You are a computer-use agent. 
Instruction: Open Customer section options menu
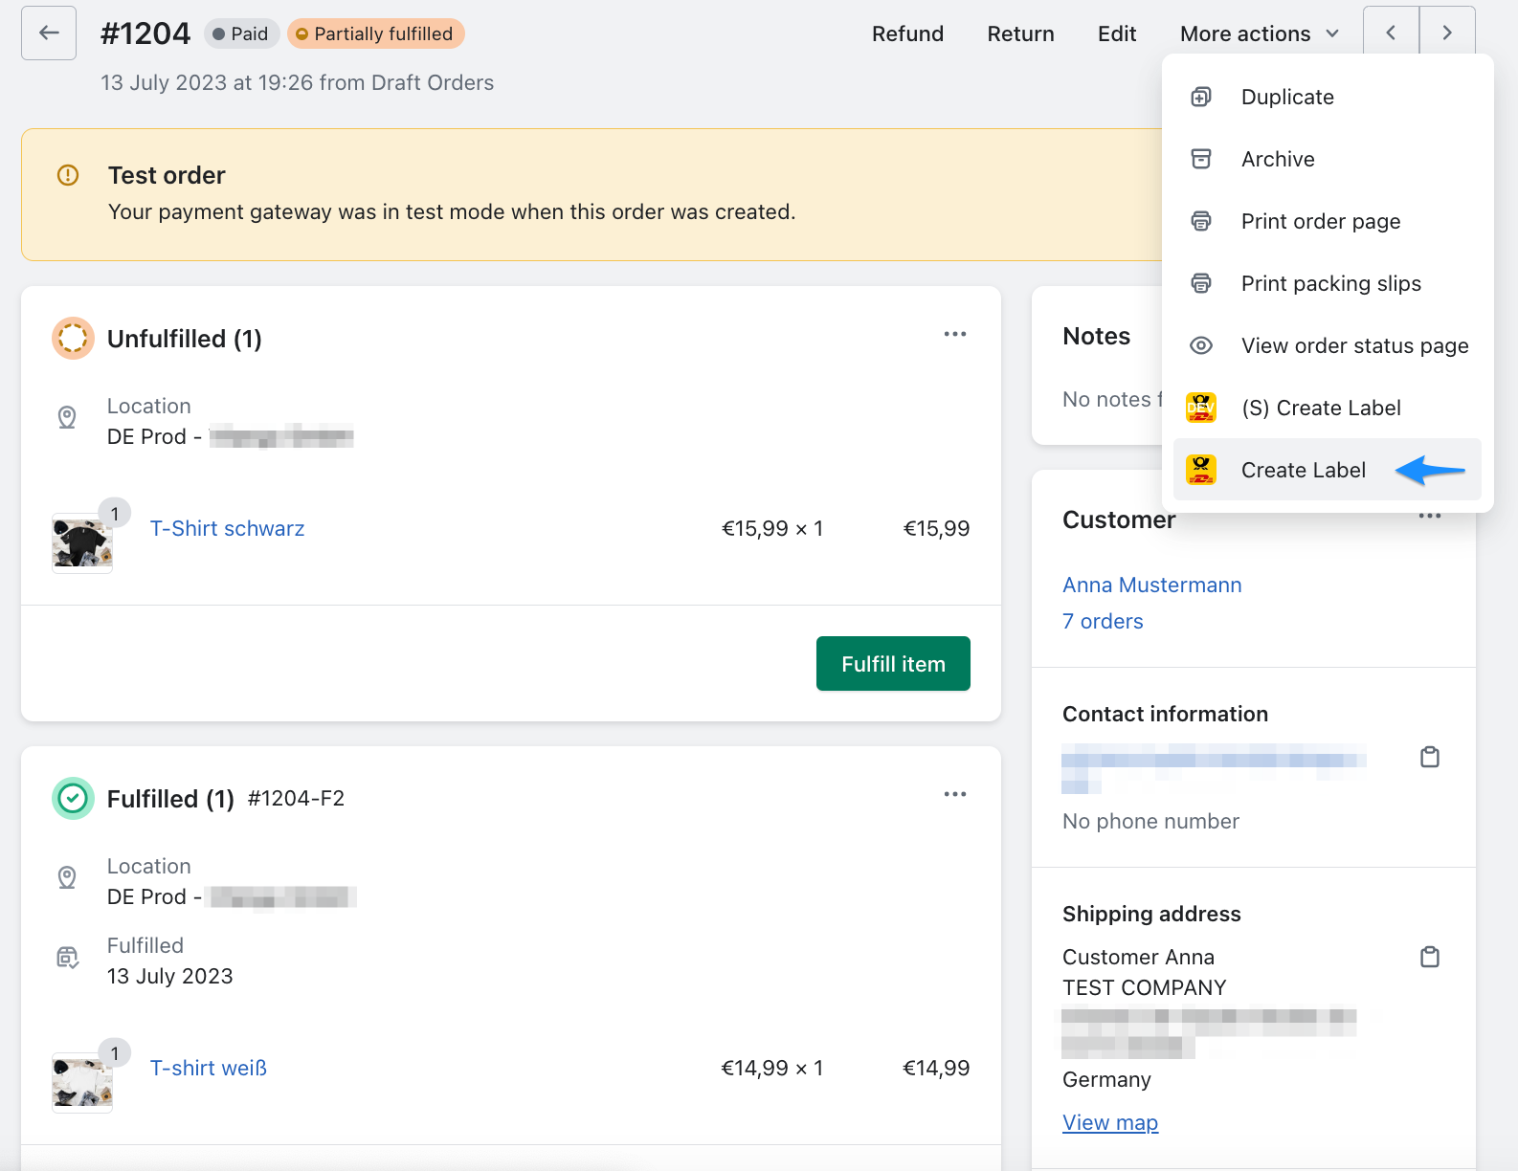[x=1429, y=517]
